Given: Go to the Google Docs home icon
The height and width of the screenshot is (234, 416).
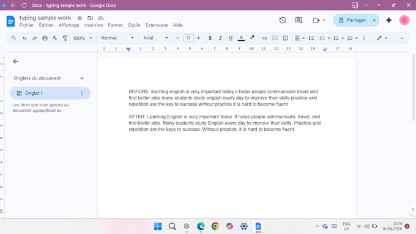Looking at the screenshot, I should (10, 21).
